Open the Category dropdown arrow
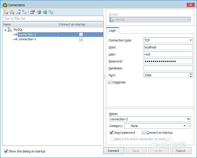Image resolution: width=197 pixels, height=158 pixels. point(184,126)
